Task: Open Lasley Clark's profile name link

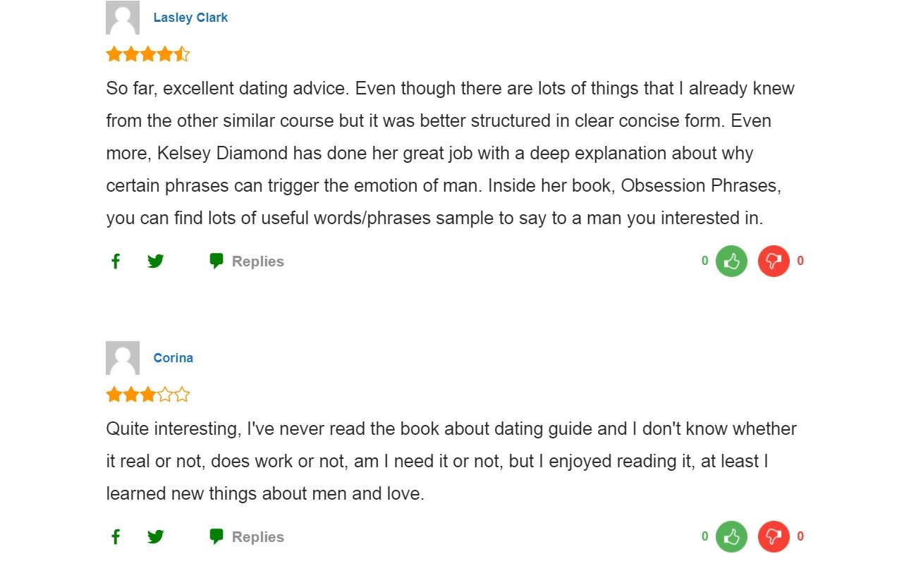Action: click(190, 18)
